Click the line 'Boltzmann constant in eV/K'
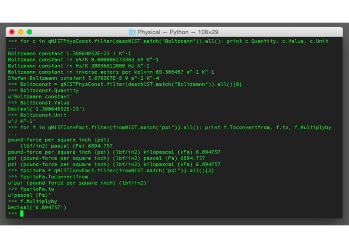This screenshot has height=248, width=349. click(x=83, y=60)
